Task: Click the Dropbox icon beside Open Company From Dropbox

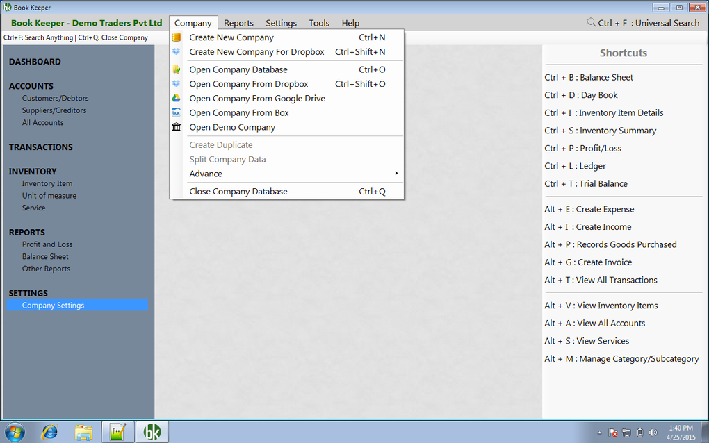Action: point(177,84)
